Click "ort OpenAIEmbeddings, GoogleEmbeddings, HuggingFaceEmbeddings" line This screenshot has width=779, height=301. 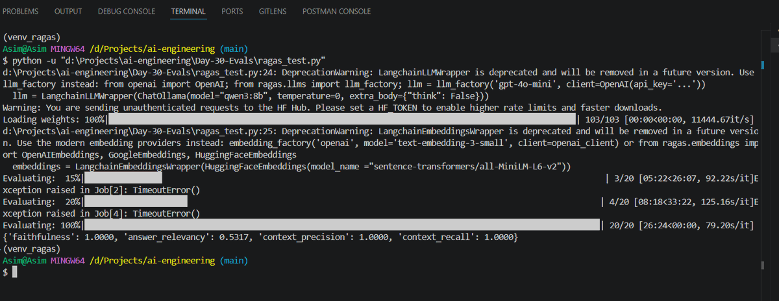point(149,154)
